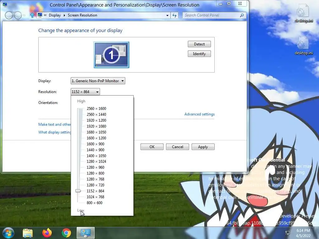Choose 1280 × 1024 resolution
The width and height of the screenshot is (319, 239).
click(97, 162)
